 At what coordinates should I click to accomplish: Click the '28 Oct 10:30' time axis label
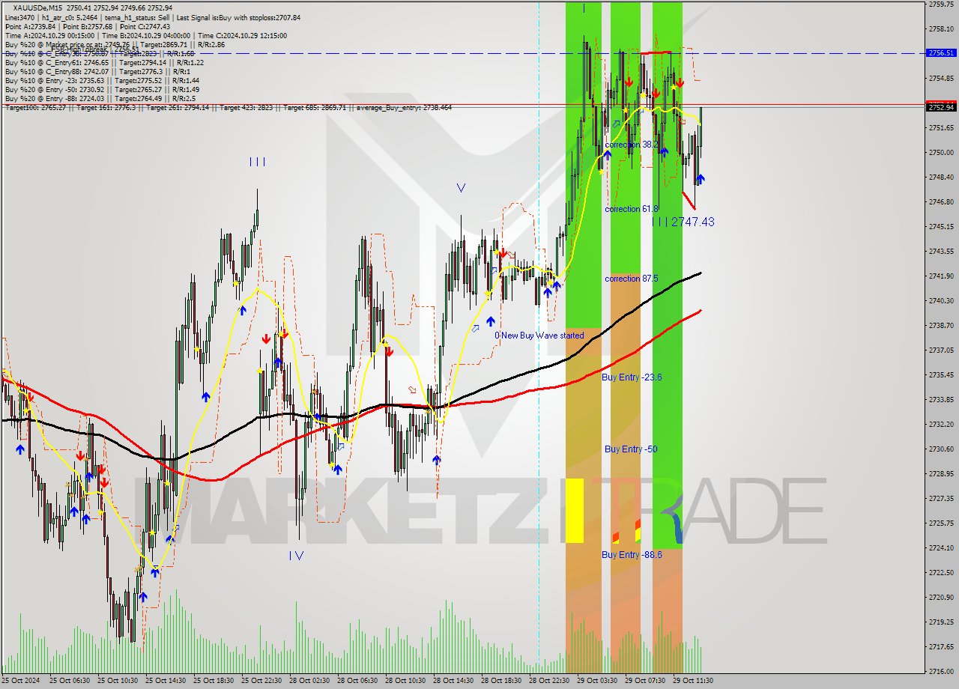(406, 681)
